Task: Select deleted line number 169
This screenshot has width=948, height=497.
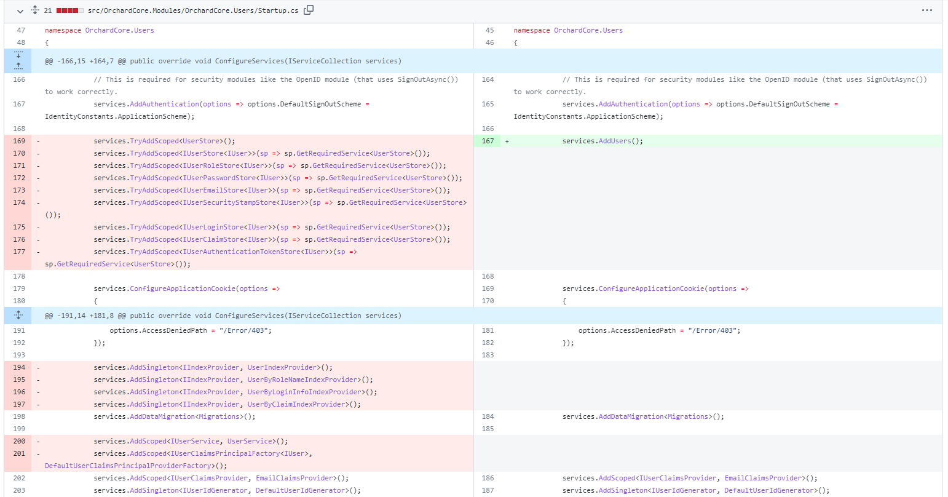Action: point(18,141)
